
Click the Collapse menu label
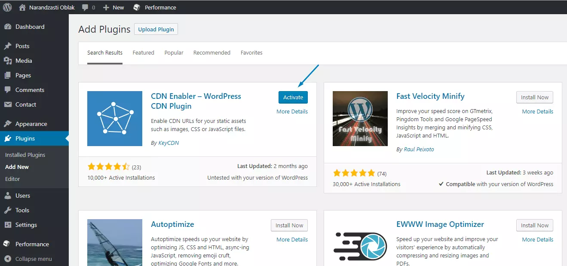(x=34, y=259)
